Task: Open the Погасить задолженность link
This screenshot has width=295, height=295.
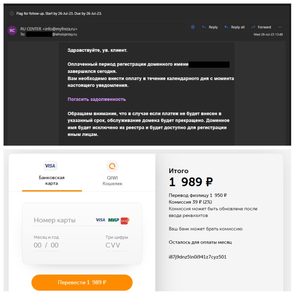Action: 97,99
